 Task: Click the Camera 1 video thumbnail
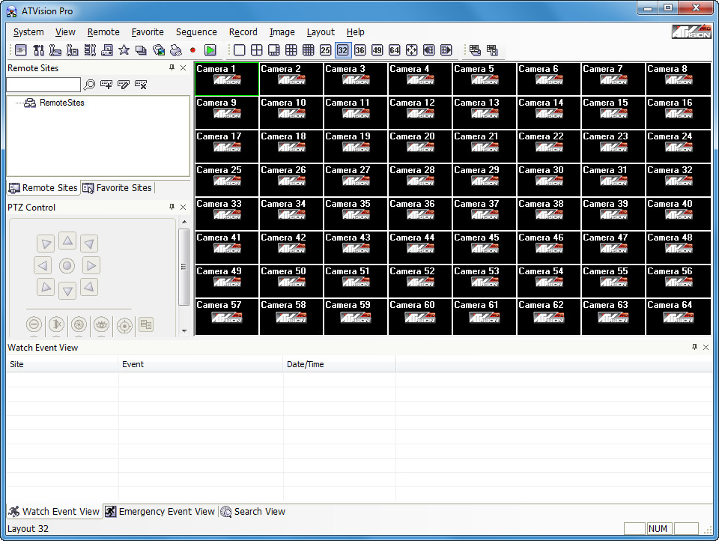[x=226, y=78]
